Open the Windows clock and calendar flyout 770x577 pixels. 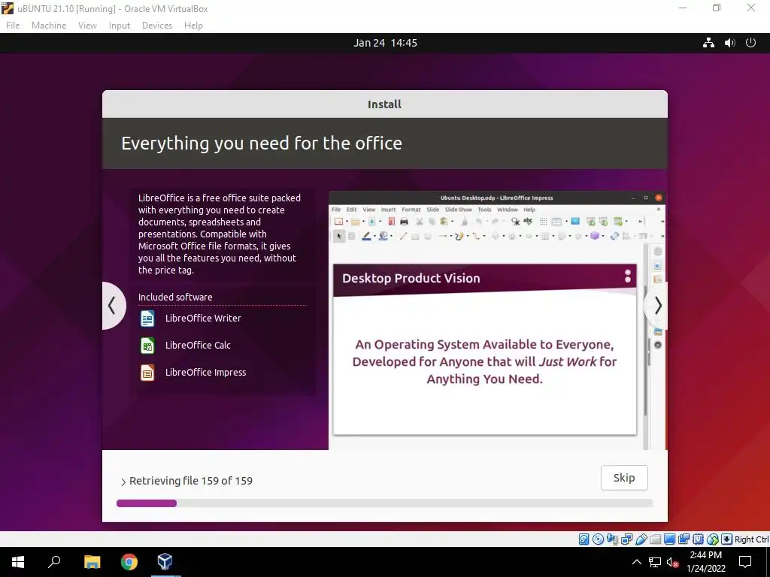click(705, 562)
